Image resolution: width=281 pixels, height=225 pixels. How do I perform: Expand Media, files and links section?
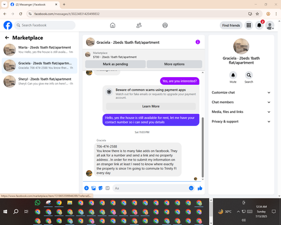pos(241,112)
